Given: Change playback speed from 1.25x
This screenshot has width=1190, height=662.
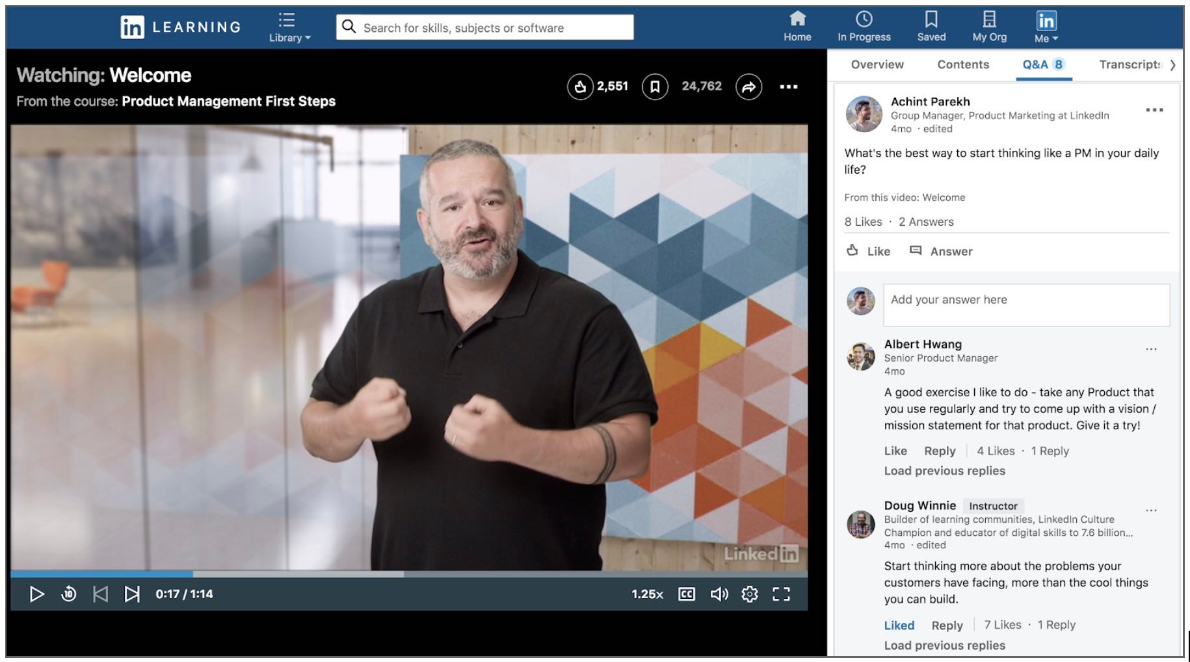Looking at the screenshot, I should click(647, 594).
